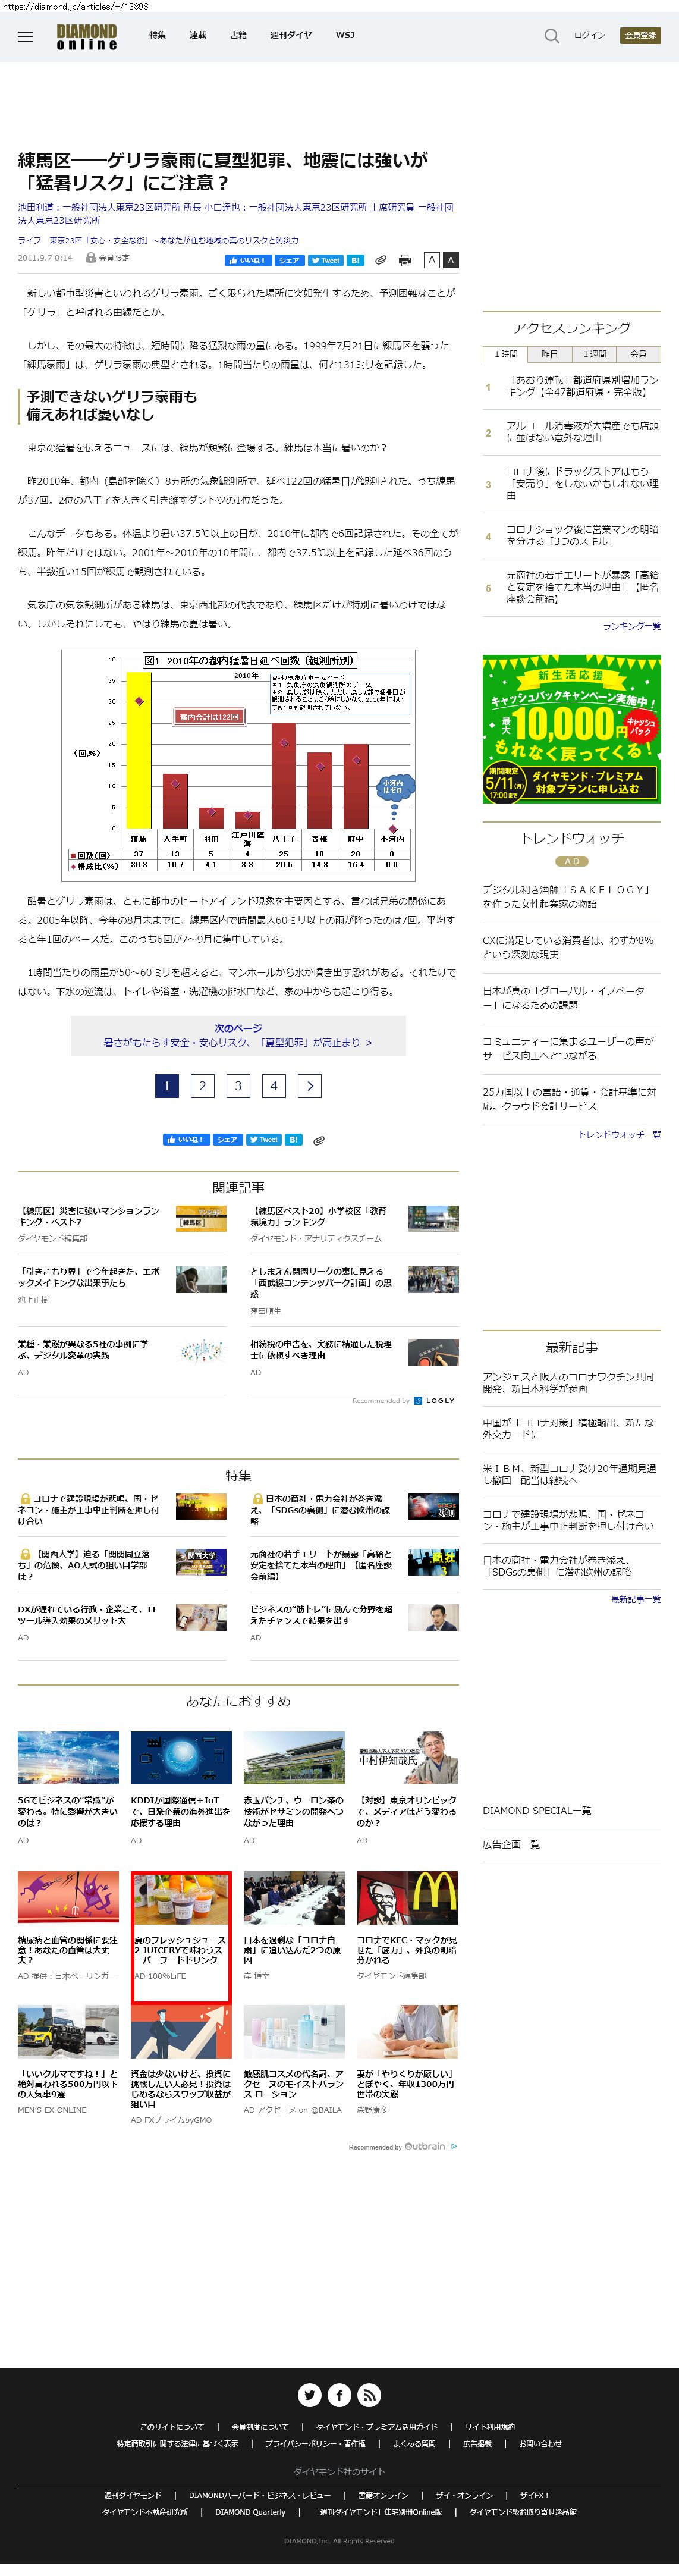Share article with top Tweet button
Image resolution: width=679 pixels, height=2576 pixels.
[x=325, y=260]
